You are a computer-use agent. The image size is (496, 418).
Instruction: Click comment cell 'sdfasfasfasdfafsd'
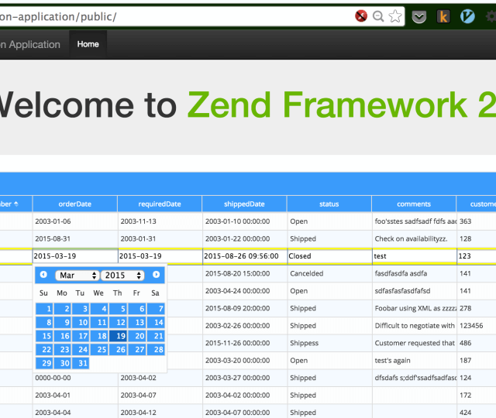coord(415,291)
